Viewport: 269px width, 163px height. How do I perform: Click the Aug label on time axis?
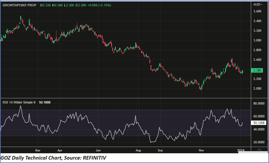click(138, 150)
